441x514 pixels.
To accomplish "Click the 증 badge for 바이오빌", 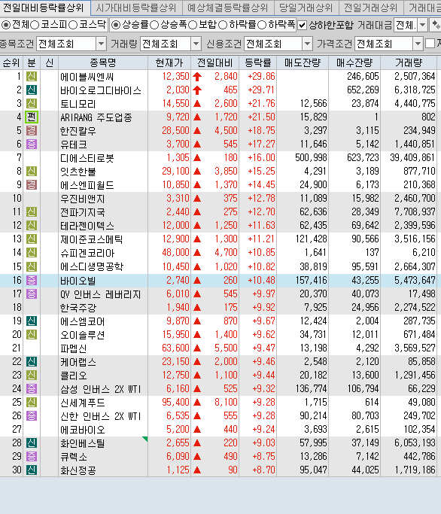I will point(32,280).
